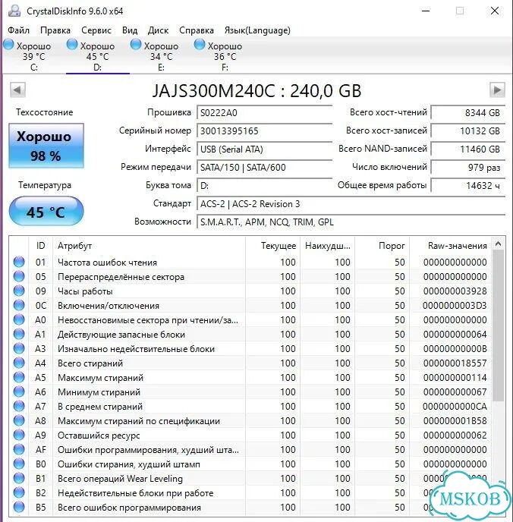Click the attribute list vertical scrollbar thumb
Viewport: 513px width, 522px height.
498,326
